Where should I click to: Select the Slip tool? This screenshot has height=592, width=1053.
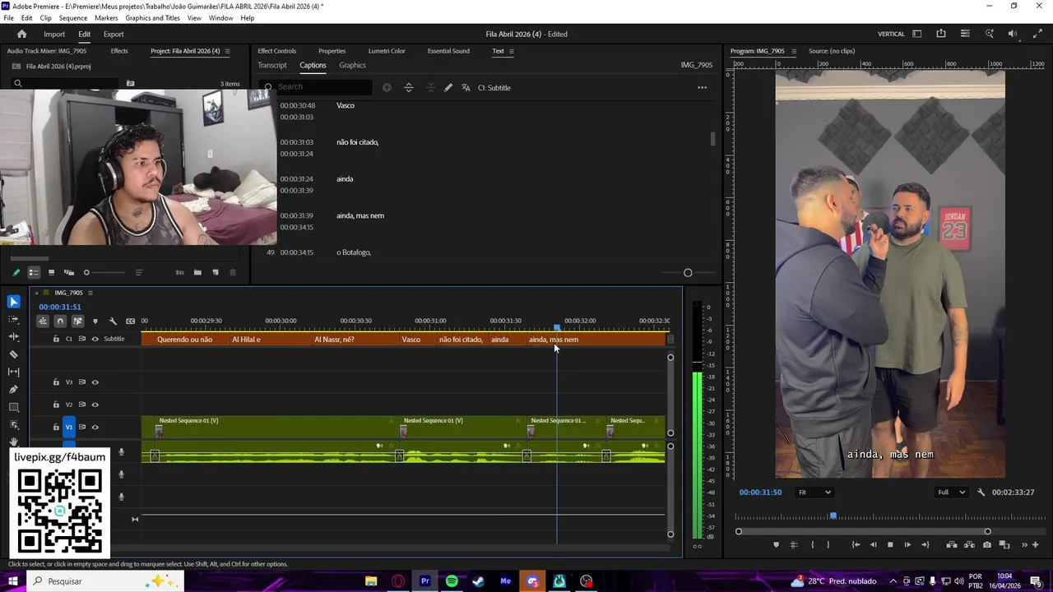pyautogui.click(x=13, y=372)
